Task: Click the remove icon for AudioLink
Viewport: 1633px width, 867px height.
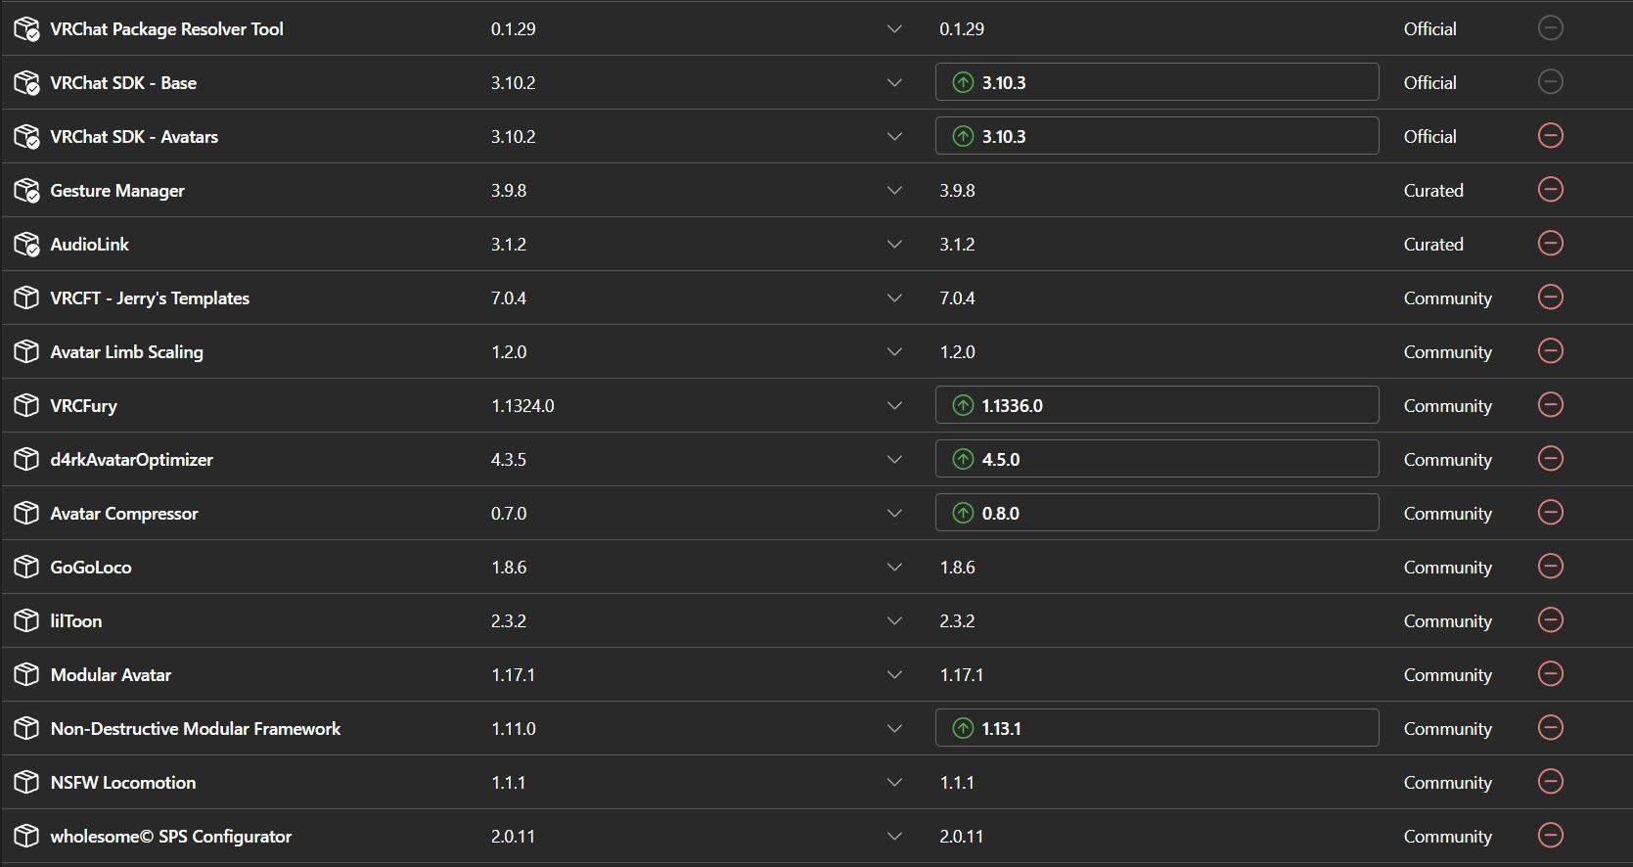Action: (x=1550, y=243)
